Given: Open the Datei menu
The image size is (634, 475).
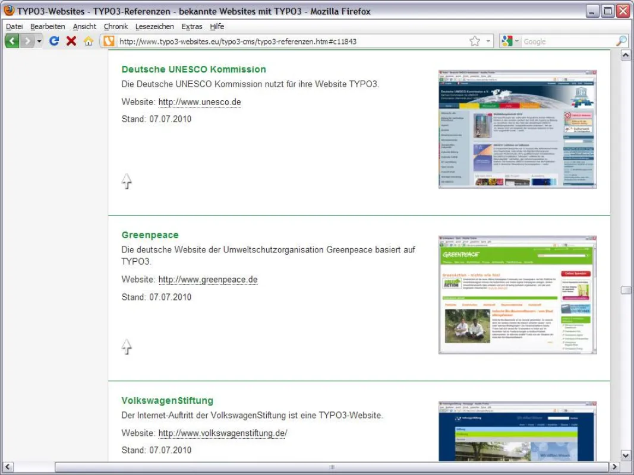Looking at the screenshot, I should click(x=14, y=26).
